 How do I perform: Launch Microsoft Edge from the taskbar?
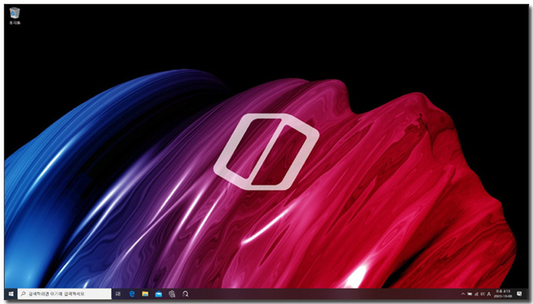[132, 294]
